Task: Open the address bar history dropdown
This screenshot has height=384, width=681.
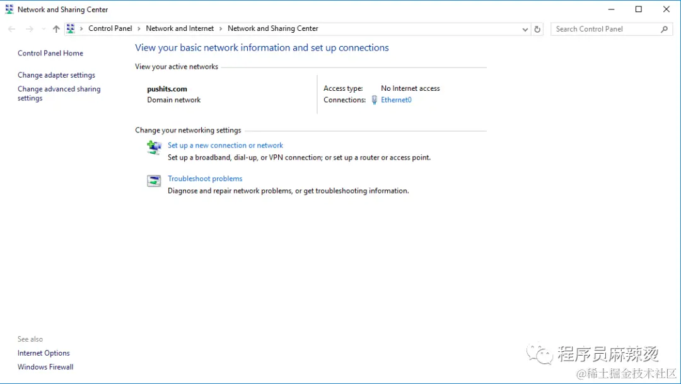Action: pos(525,29)
